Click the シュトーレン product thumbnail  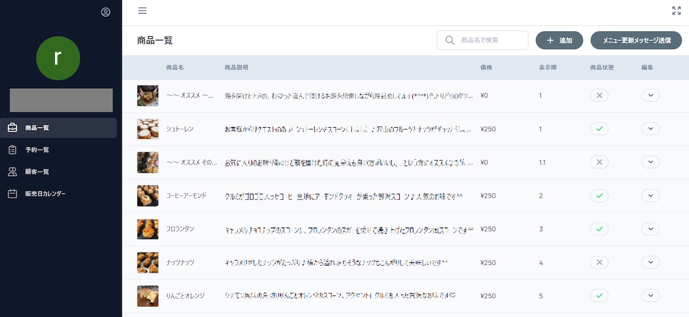click(x=148, y=129)
